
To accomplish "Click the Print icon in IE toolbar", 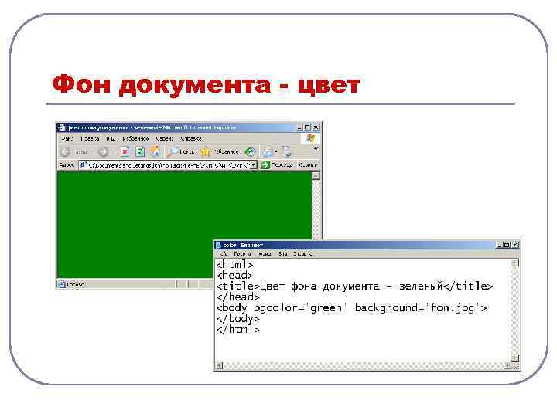I will [x=286, y=152].
